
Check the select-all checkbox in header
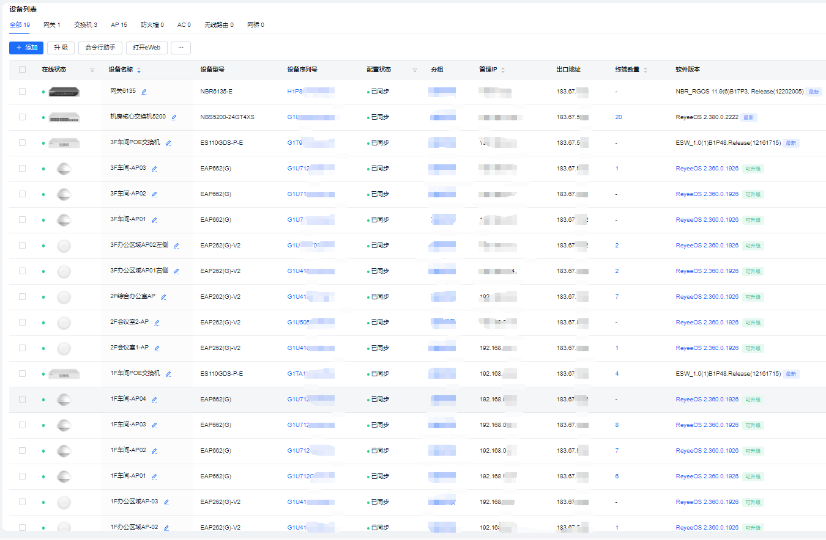click(x=23, y=70)
